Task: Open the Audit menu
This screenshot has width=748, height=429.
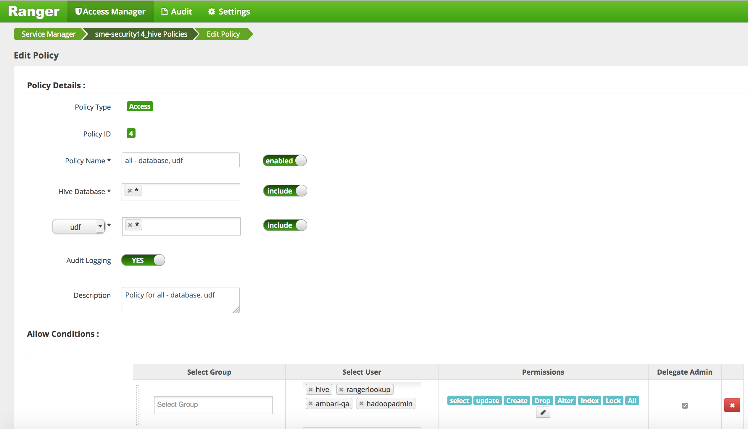Action: coord(177,12)
